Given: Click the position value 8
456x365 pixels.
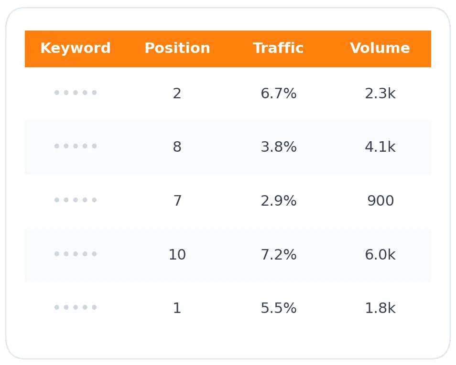Looking at the screenshot, I should pos(177,147).
